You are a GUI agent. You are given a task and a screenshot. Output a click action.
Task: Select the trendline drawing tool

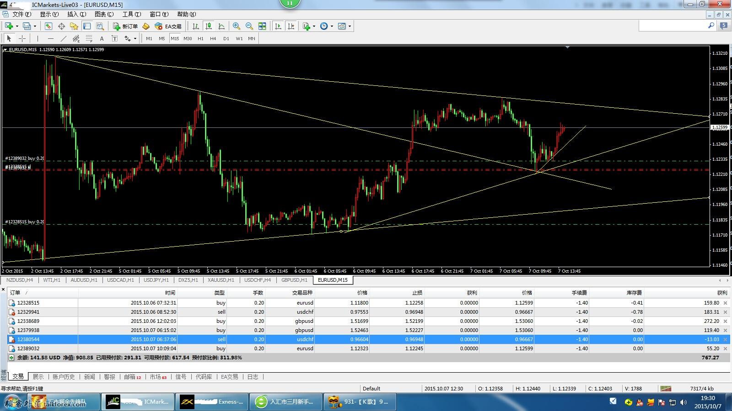[63, 39]
